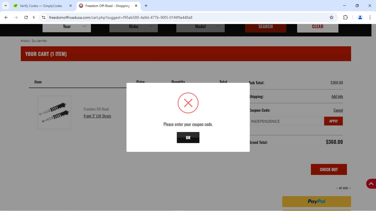Image resolution: width=376 pixels, height=211 pixels.
Task: Select the Freedom Off-Road Shopping tab
Action: click(108, 6)
